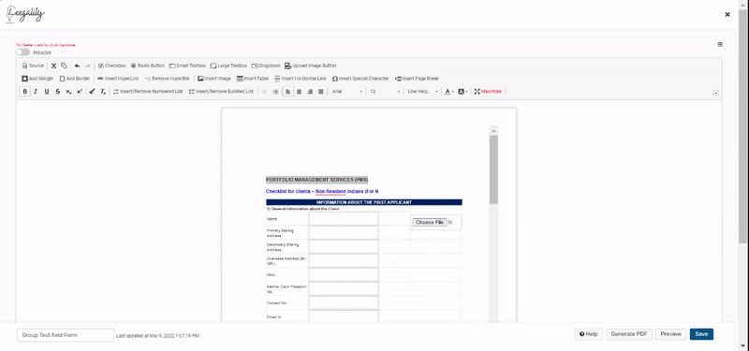This screenshot has height=351, width=749.
Task: Open the Arial font dropdown
Action: pos(347,91)
